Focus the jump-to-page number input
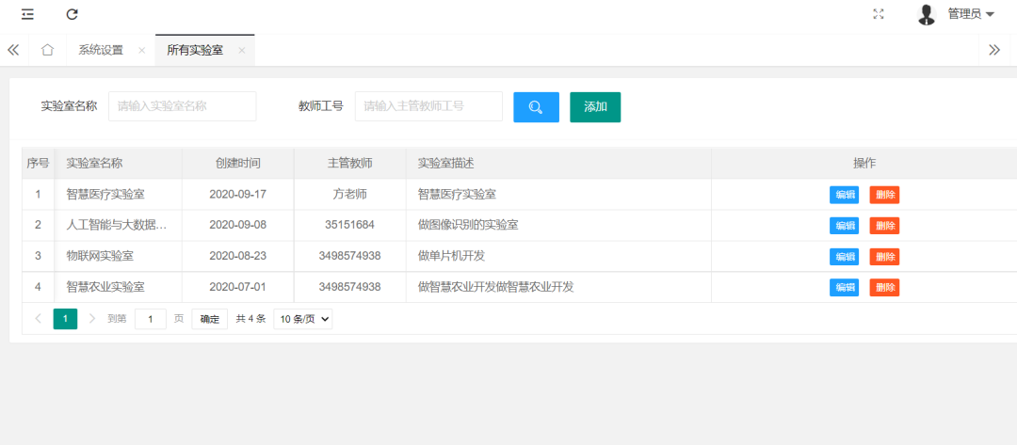 pos(151,319)
